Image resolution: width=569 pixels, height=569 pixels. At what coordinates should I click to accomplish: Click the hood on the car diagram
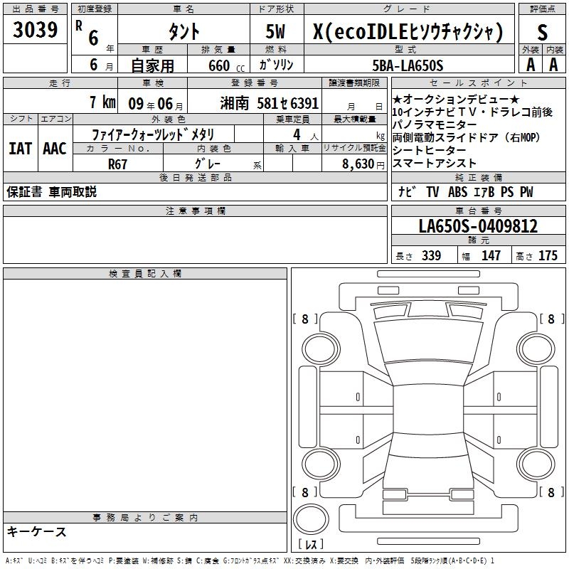tap(428, 341)
